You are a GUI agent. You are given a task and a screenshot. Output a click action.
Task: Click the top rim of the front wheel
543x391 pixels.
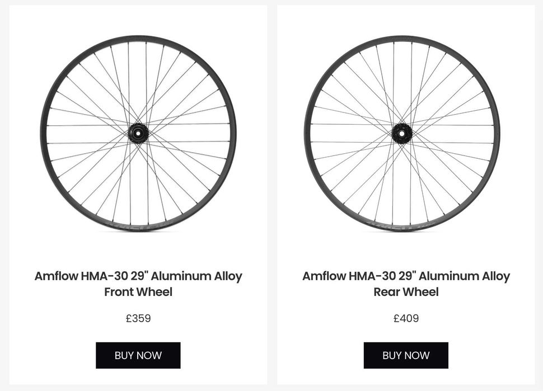coord(138,38)
